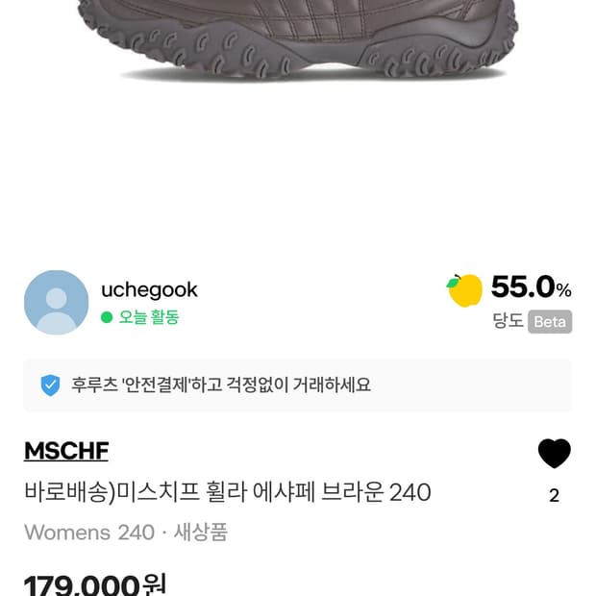Open the MSCHF brand page
596x596 pixels.
pyautogui.click(x=65, y=451)
